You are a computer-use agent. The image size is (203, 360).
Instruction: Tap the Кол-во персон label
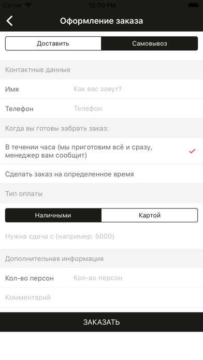30,278
